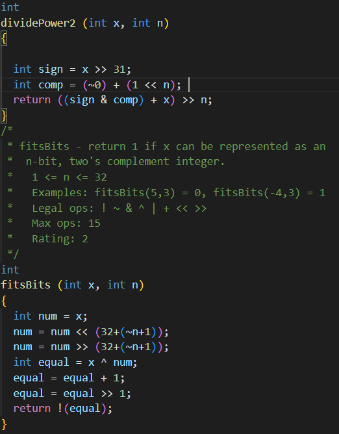
Task: Click the "int" return type above dividePower2
Action: coord(10,8)
